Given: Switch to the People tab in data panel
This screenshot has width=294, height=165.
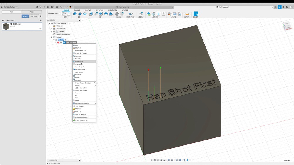Looking at the screenshot, I should tap(32, 12).
